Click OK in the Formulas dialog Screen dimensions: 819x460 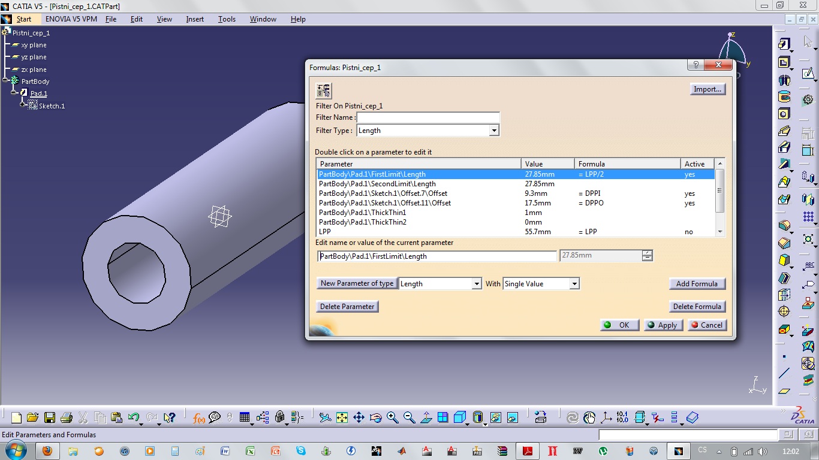619,325
